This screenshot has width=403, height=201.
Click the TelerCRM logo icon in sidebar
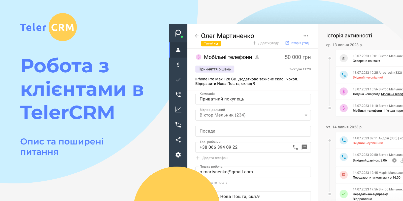click(179, 33)
